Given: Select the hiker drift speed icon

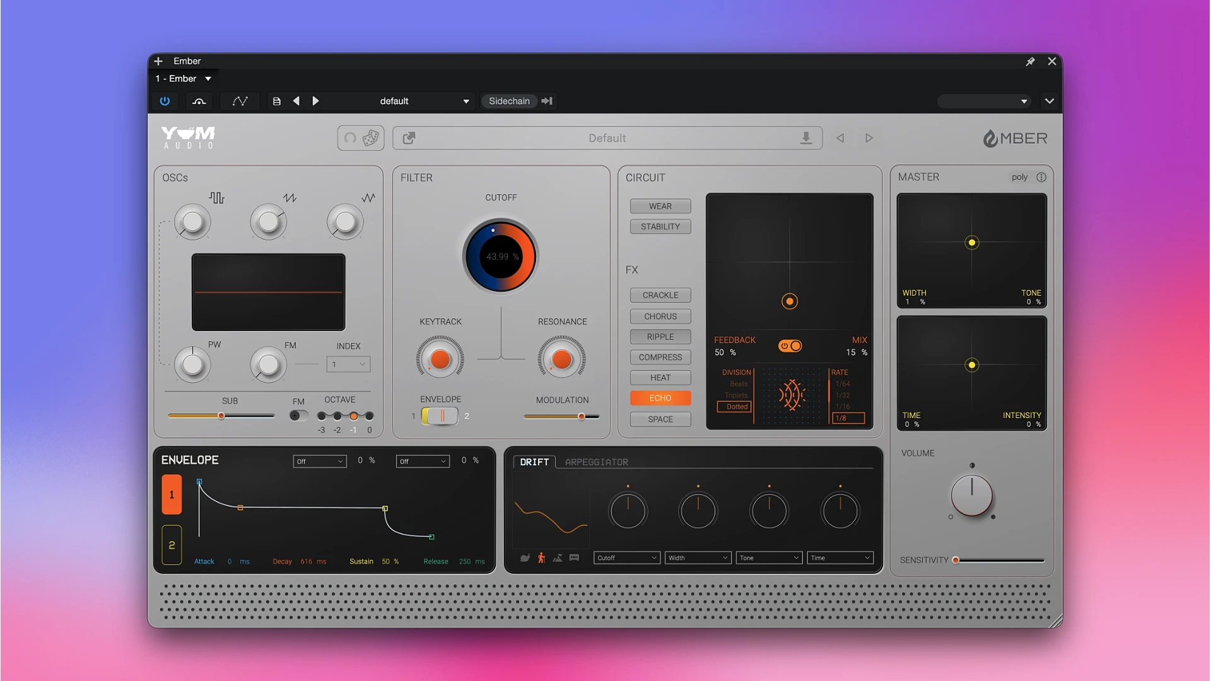Looking at the screenshot, I should [x=541, y=557].
